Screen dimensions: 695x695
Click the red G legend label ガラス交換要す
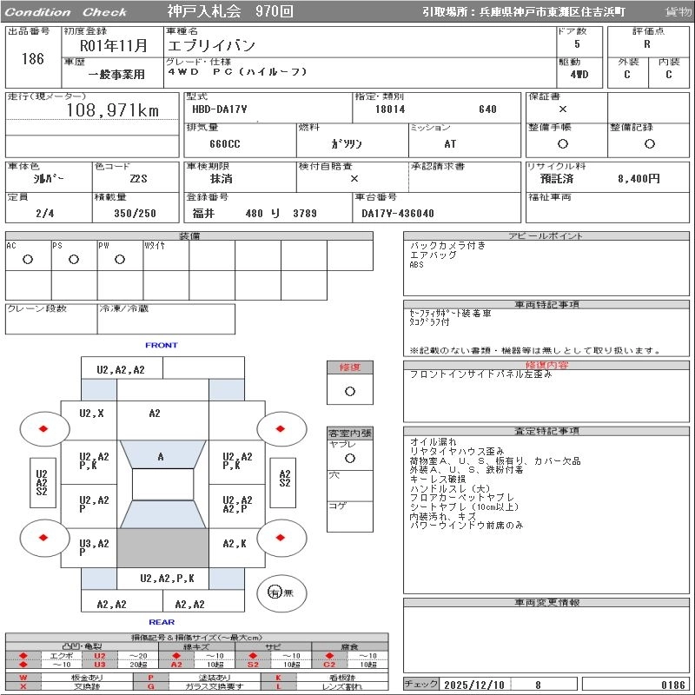151,686
